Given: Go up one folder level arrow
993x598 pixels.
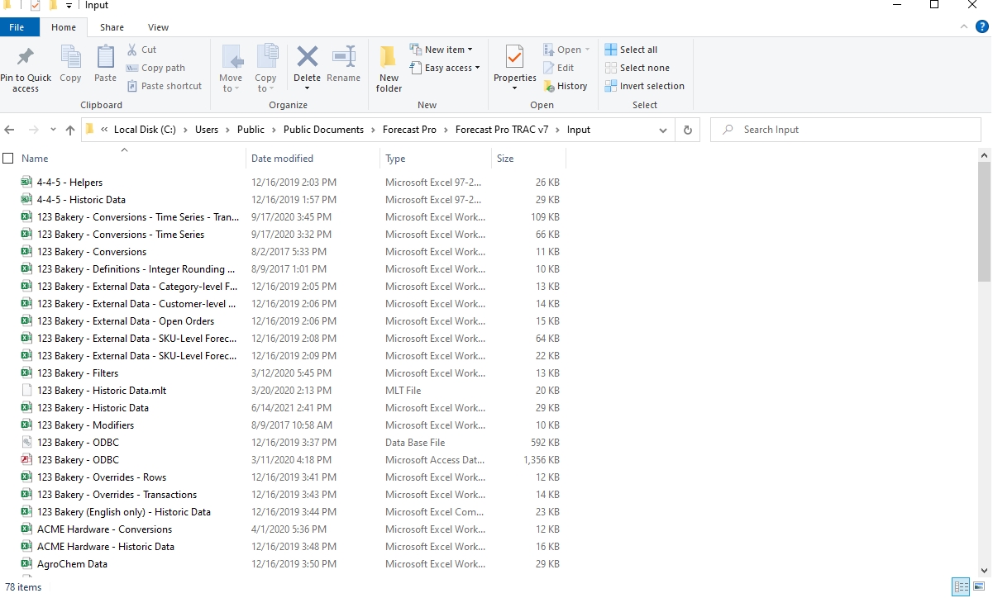Looking at the screenshot, I should click(70, 130).
